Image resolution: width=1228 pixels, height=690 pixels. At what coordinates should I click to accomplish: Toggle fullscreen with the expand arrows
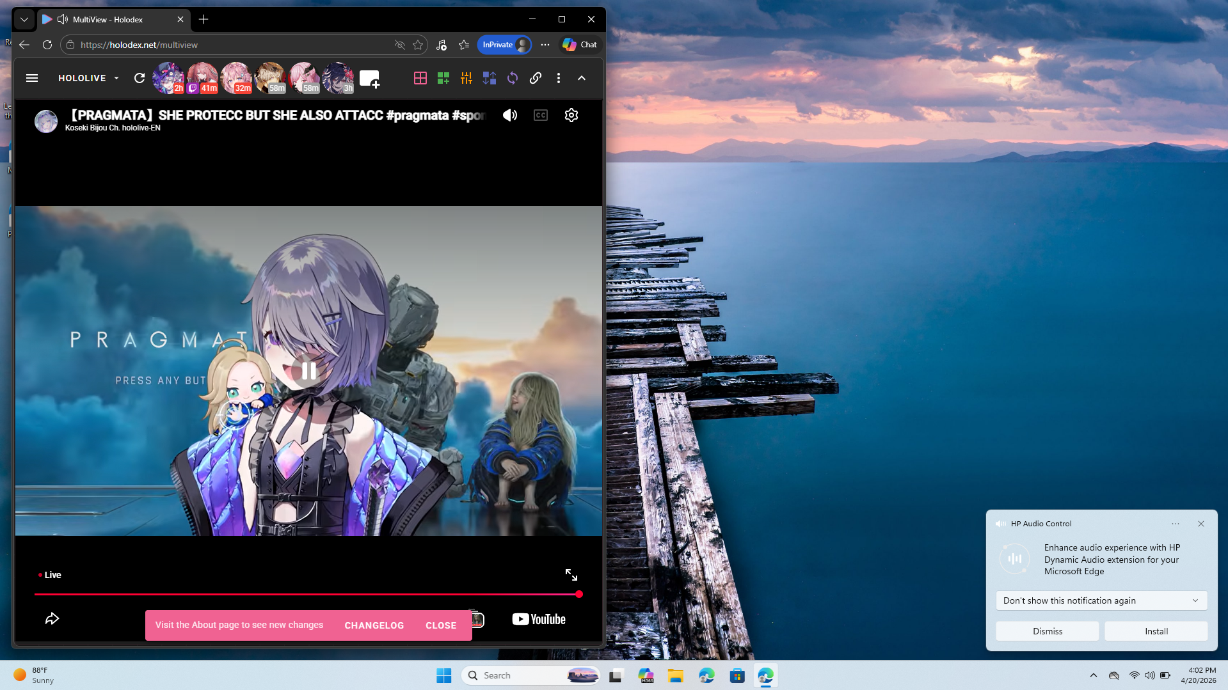tap(571, 575)
